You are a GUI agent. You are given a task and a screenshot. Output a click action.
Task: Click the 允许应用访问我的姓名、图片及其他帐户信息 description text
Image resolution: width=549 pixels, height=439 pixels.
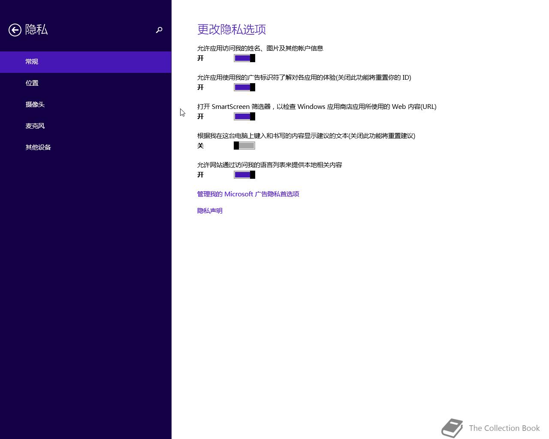point(260,48)
